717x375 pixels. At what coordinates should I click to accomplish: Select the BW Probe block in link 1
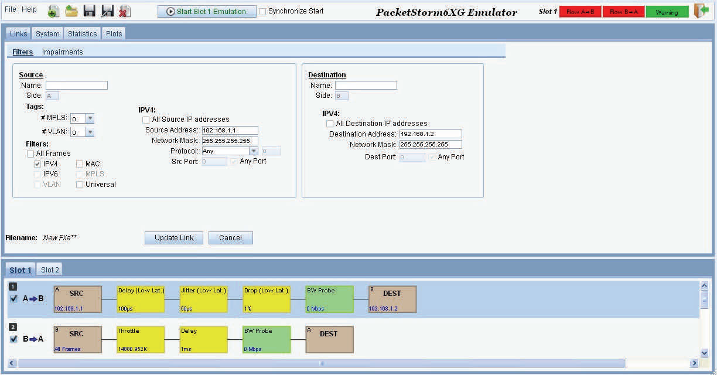pyautogui.click(x=330, y=299)
